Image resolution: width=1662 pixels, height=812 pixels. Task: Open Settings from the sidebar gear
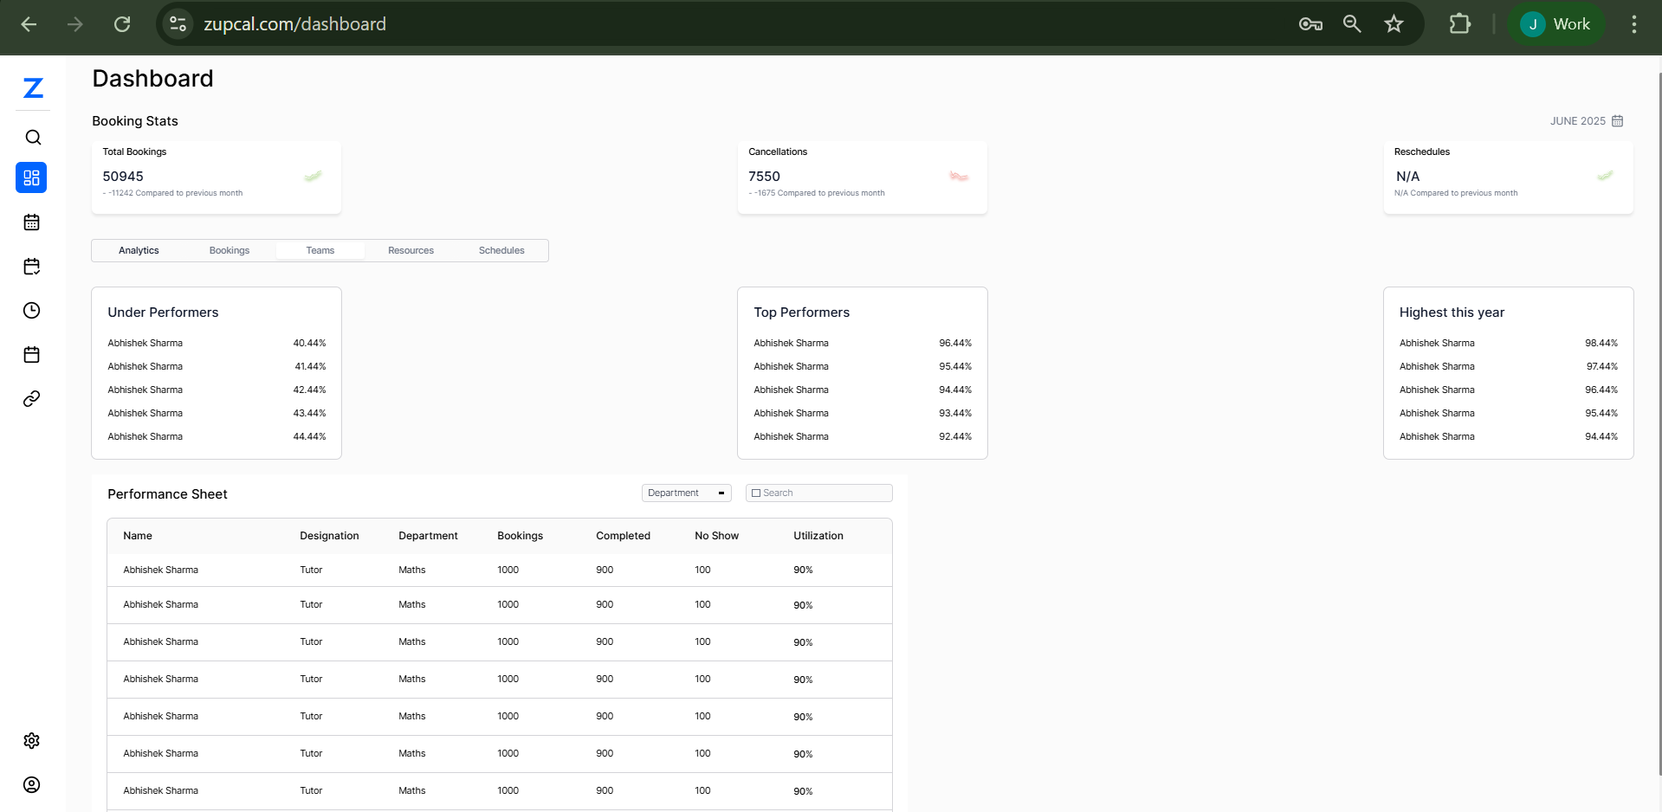(32, 741)
